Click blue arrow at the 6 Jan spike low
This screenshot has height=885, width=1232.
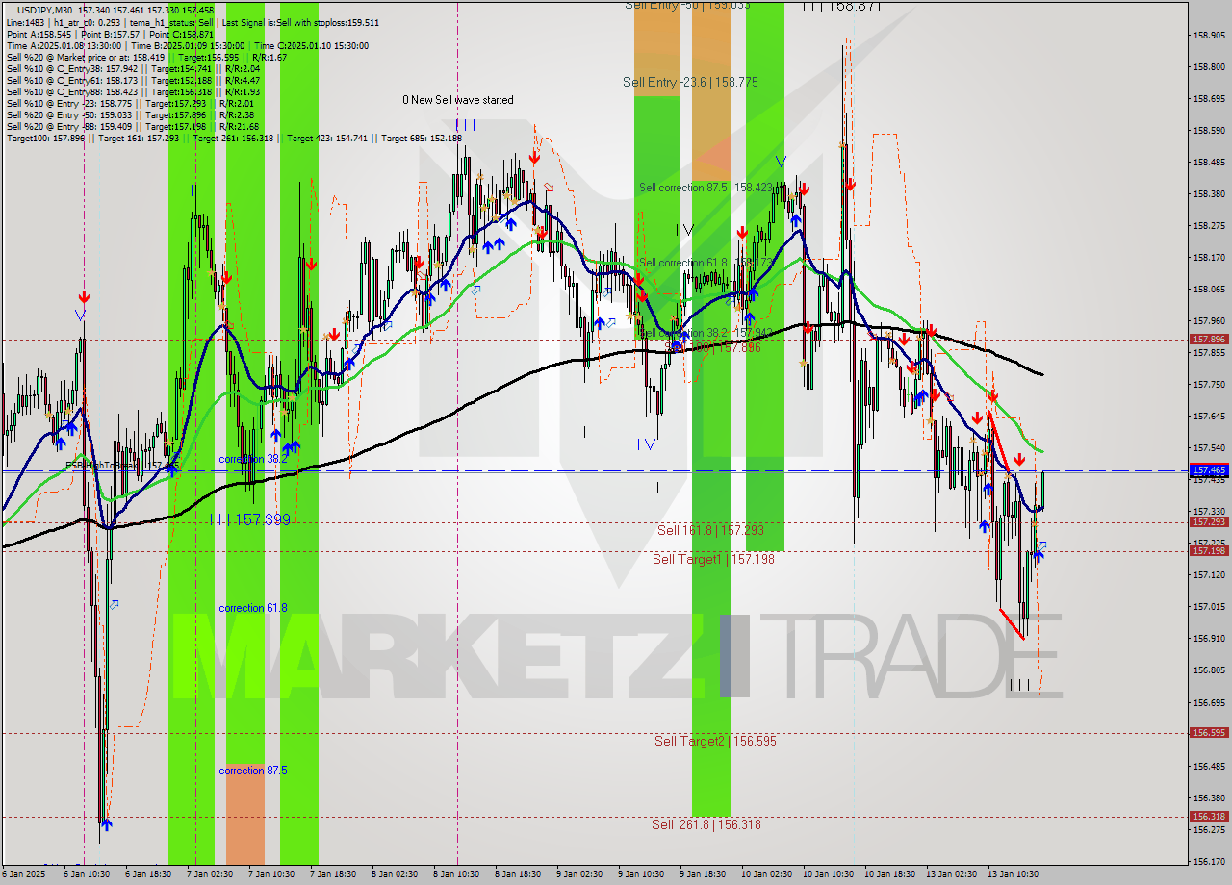pyautogui.click(x=106, y=824)
